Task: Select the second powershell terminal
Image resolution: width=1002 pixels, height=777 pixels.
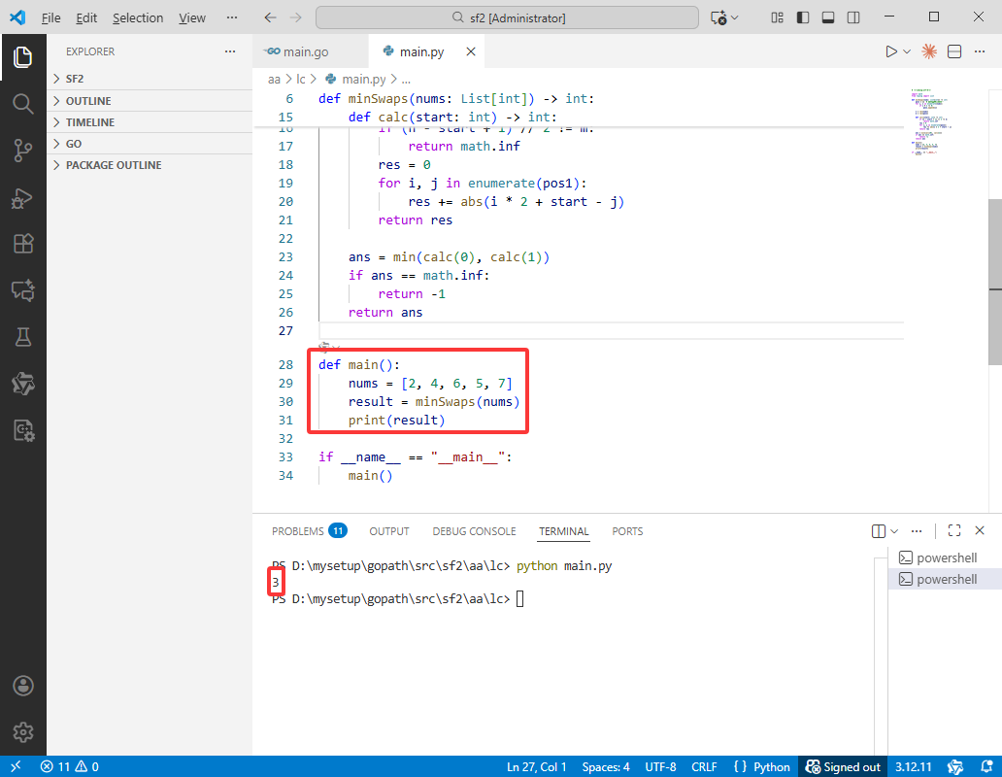Action: click(x=945, y=580)
